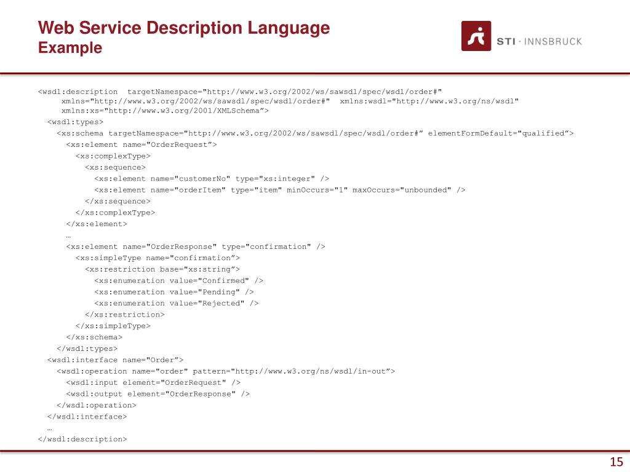Click the closing </xs:complexType> tag
The width and height of the screenshot is (630, 472).
(115, 212)
